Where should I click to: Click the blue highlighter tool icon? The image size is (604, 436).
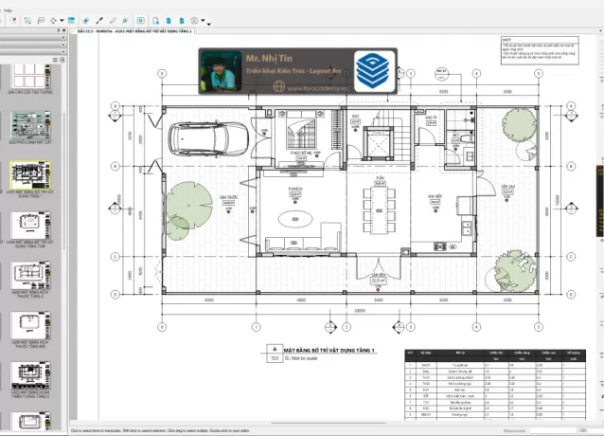[x=125, y=21]
